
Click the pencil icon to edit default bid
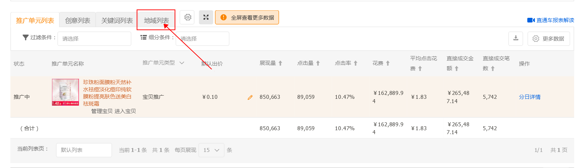(x=250, y=97)
